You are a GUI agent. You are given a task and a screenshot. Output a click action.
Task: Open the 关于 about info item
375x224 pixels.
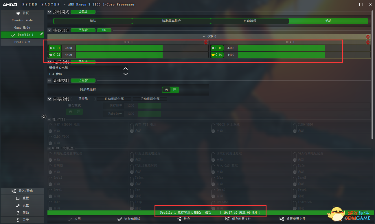click(x=22, y=220)
